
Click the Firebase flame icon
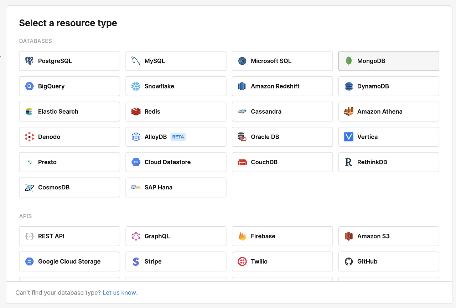click(x=242, y=236)
